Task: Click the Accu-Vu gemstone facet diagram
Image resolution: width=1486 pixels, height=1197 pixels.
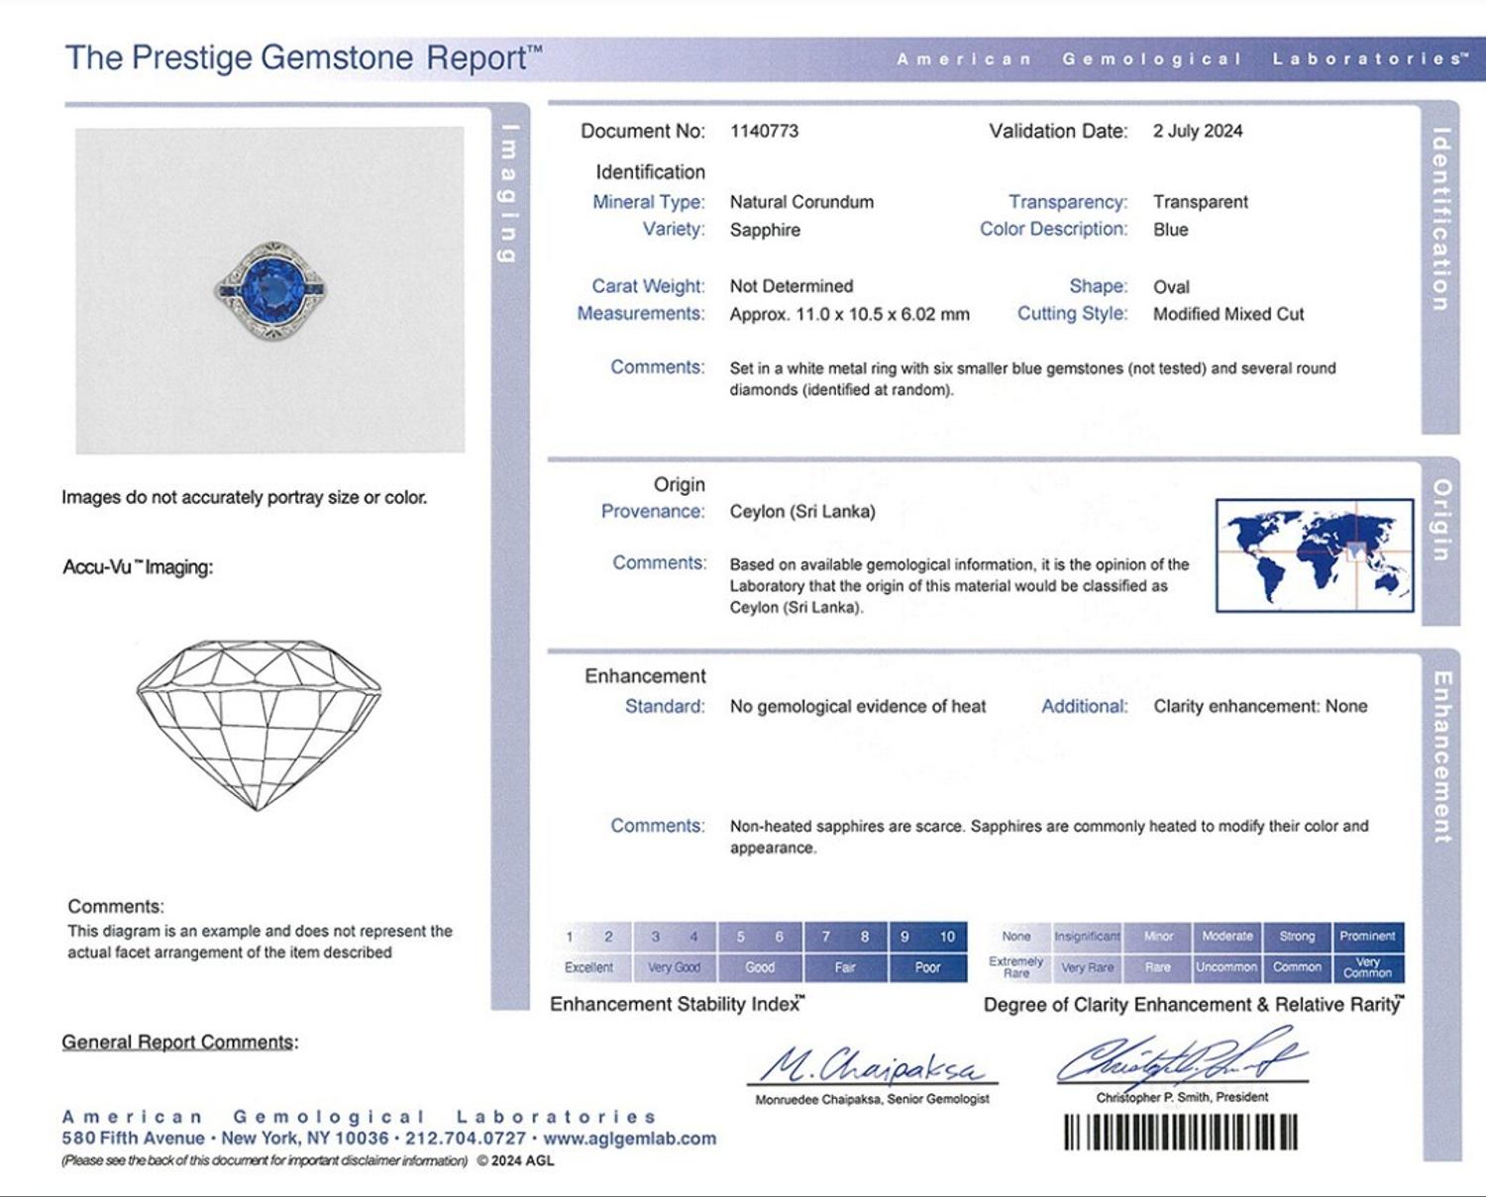Action: [x=259, y=725]
